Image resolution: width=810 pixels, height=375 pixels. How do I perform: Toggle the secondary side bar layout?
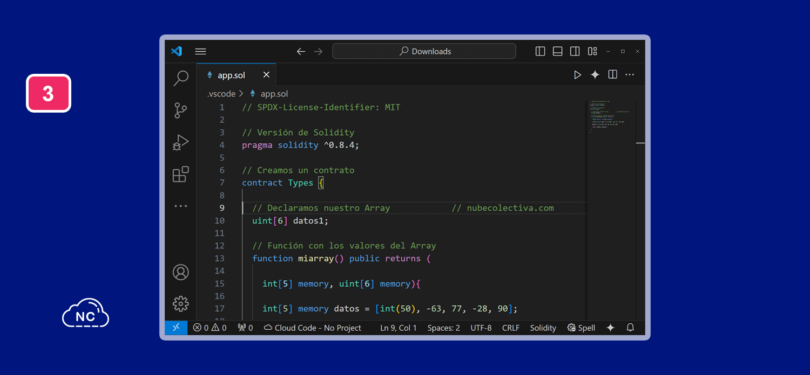pyautogui.click(x=575, y=51)
